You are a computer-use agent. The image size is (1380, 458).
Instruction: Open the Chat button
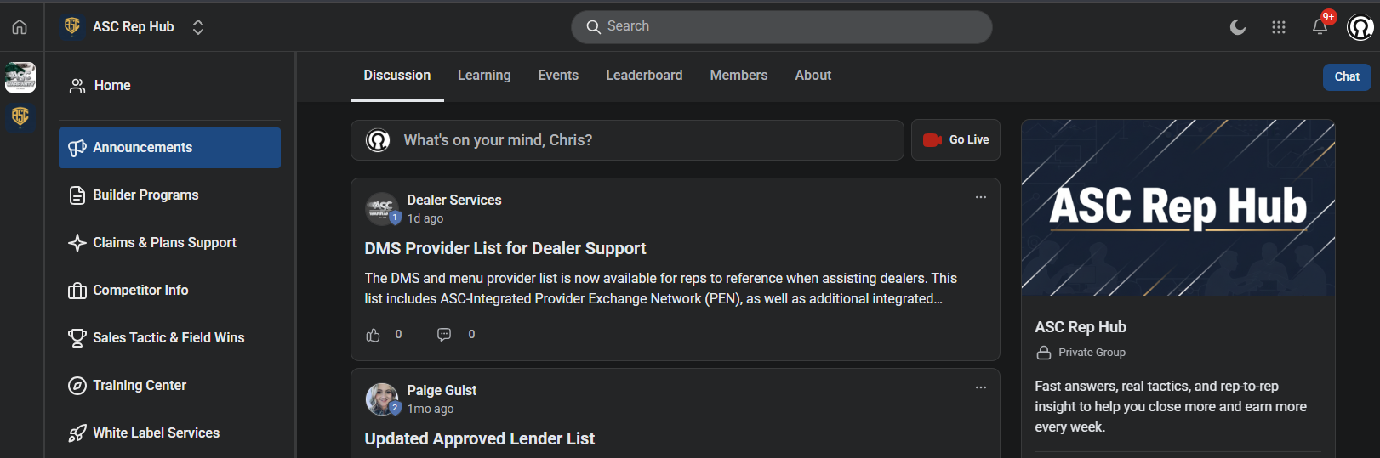pos(1347,77)
